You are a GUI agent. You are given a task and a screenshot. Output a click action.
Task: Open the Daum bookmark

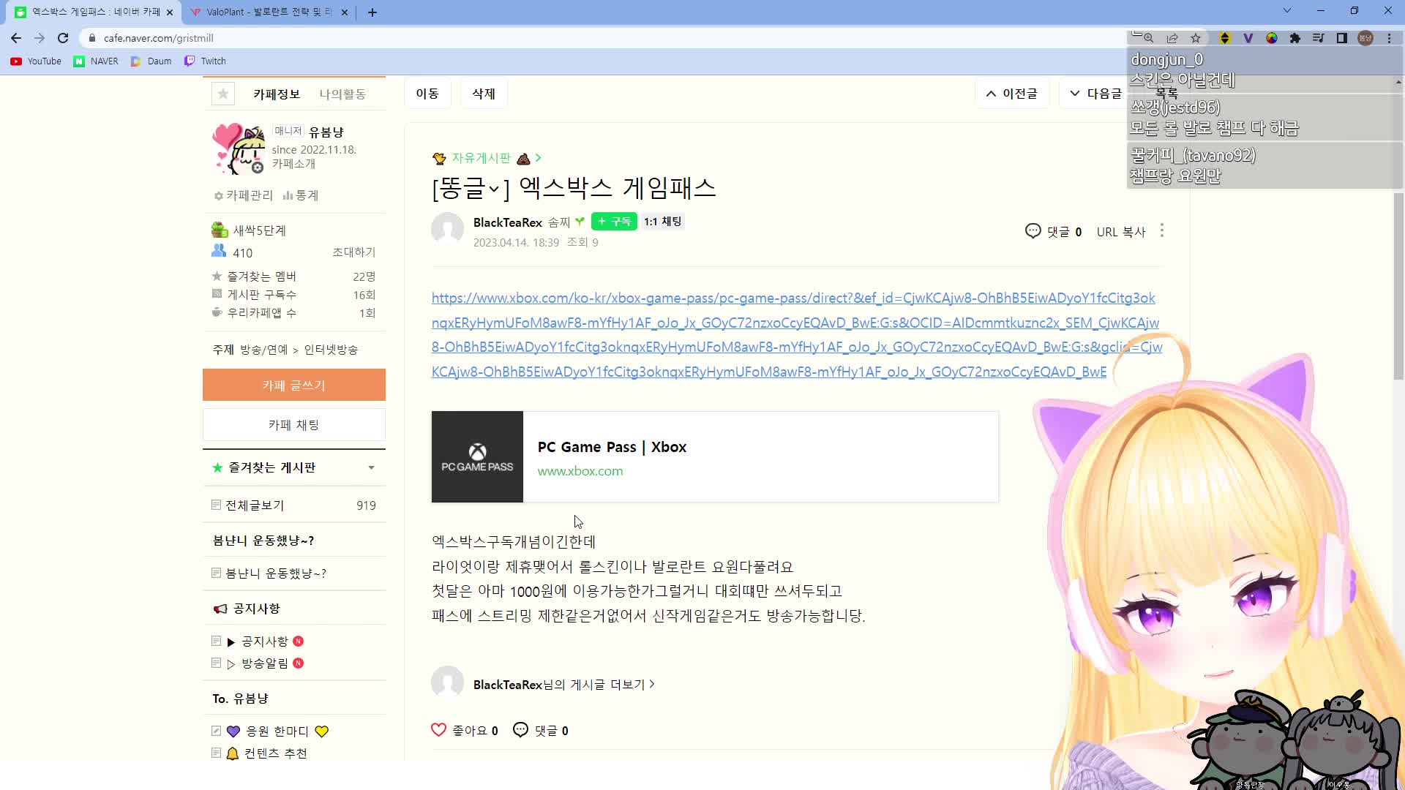coord(151,61)
